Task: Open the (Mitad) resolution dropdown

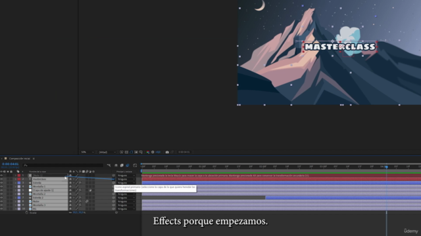Action: pos(107,152)
